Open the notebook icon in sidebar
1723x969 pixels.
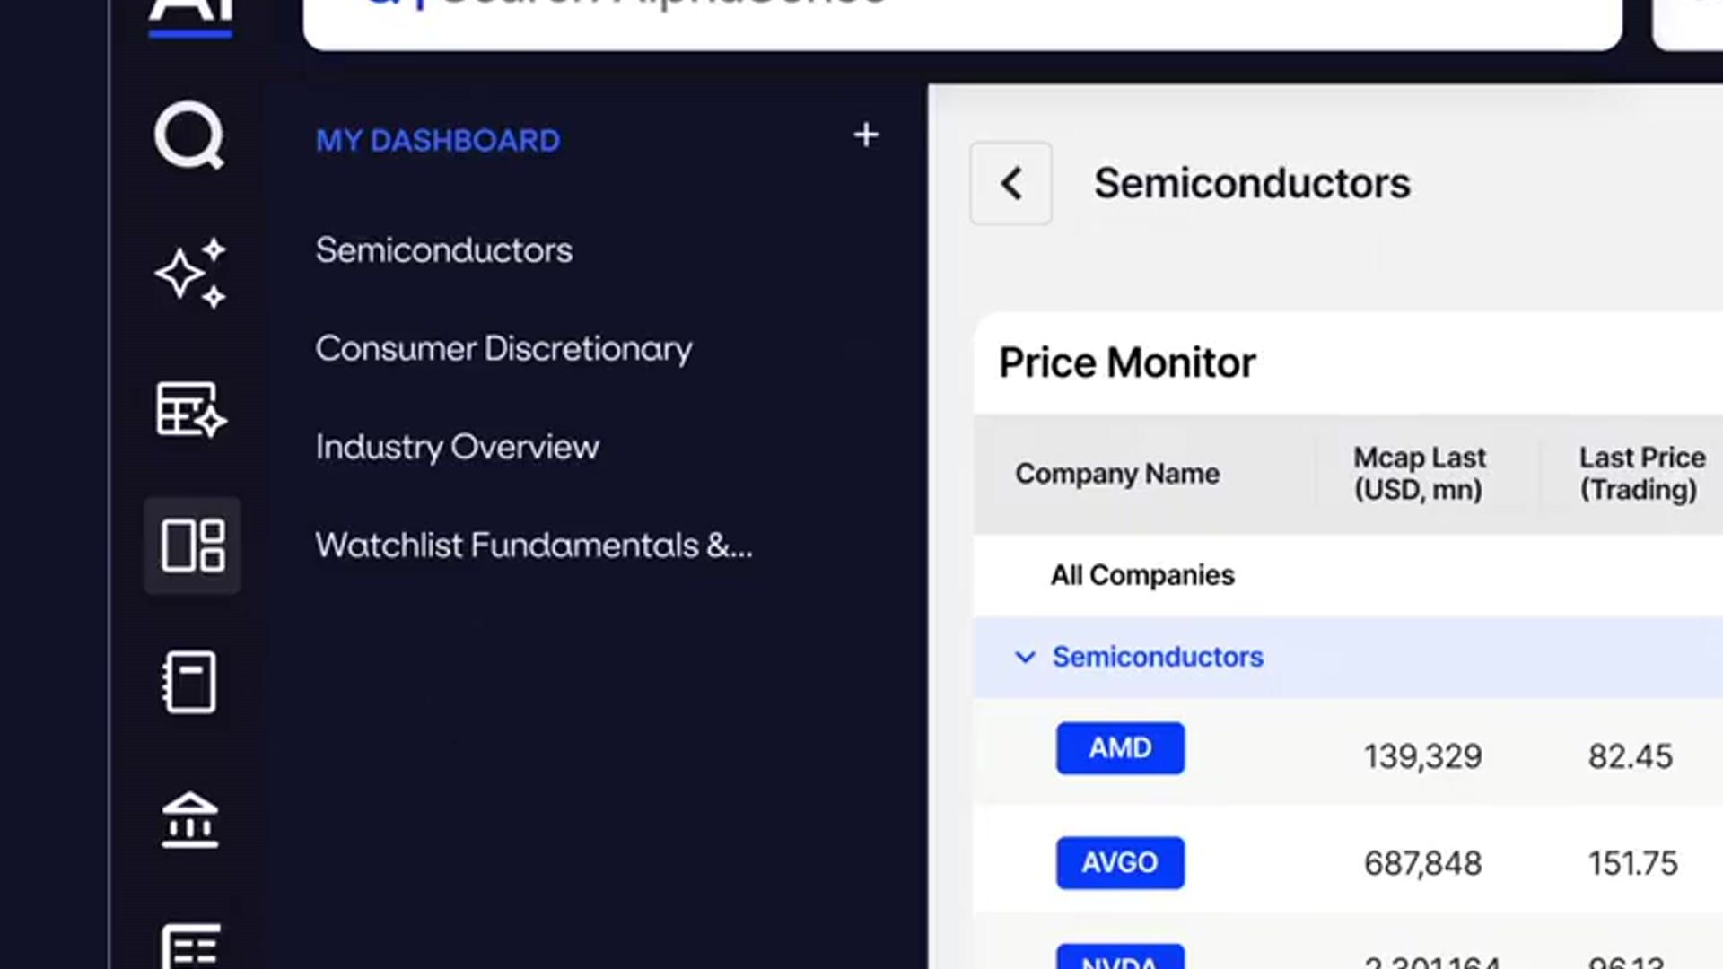pyautogui.click(x=190, y=683)
